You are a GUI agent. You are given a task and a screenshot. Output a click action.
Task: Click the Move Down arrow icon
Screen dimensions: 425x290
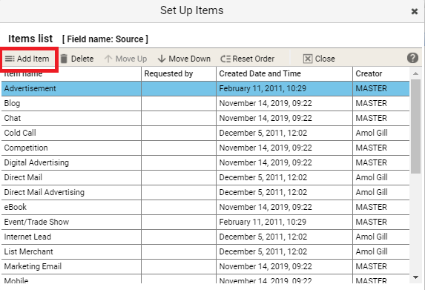[162, 59]
